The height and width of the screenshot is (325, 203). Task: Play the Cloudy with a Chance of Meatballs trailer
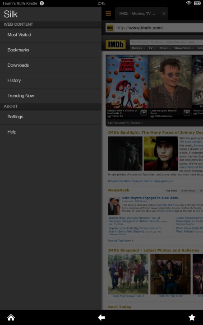tap(143, 112)
